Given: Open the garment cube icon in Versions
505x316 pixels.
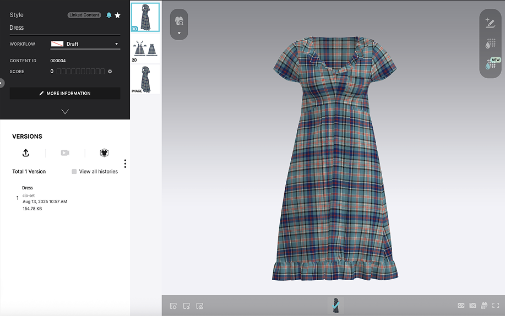Looking at the screenshot, I should pyautogui.click(x=104, y=152).
